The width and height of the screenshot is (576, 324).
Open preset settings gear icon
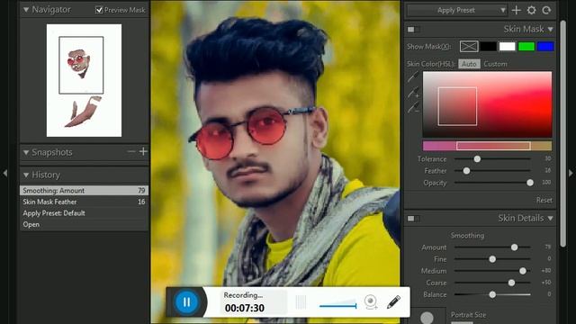pyautogui.click(x=531, y=10)
